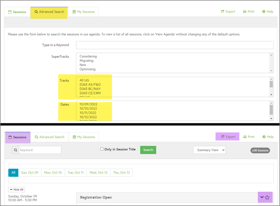Click the Tracks list scrollbar thumb
The image size is (280, 206).
point(271,84)
